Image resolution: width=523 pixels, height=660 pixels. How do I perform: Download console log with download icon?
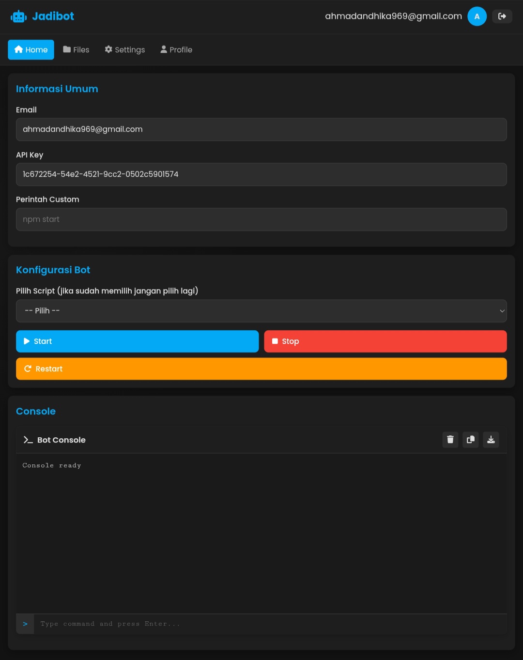(x=491, y=440)
